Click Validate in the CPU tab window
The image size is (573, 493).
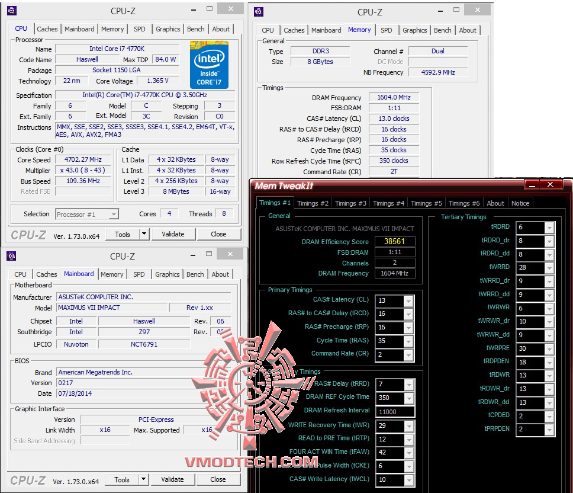173,234
